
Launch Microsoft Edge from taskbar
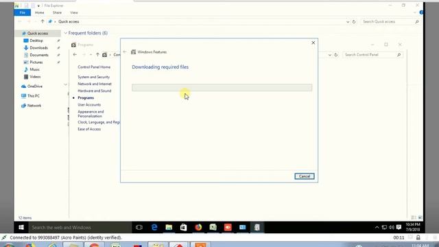[x=154, y=227]
